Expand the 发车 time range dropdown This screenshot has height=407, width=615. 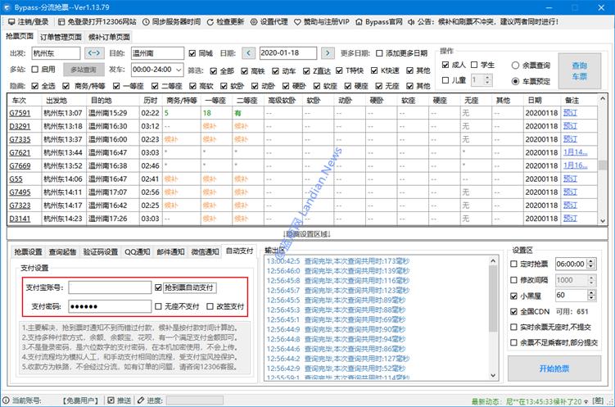pyautogui.click(x=179, y=70)
